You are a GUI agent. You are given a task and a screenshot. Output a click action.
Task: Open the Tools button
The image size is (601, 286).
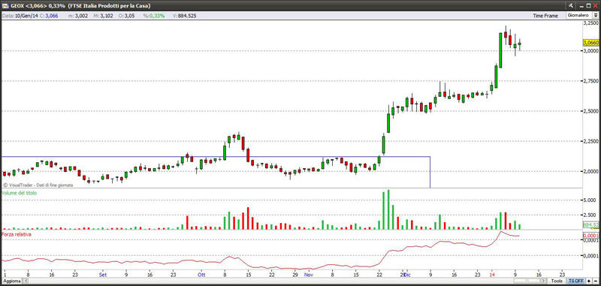[557, 281]
